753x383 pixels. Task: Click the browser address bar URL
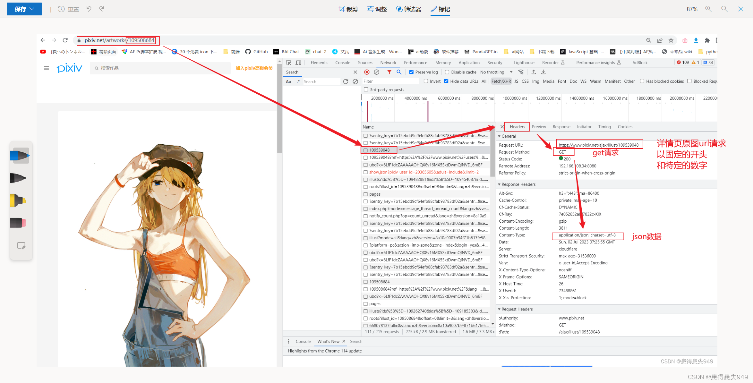pos(119,40)
